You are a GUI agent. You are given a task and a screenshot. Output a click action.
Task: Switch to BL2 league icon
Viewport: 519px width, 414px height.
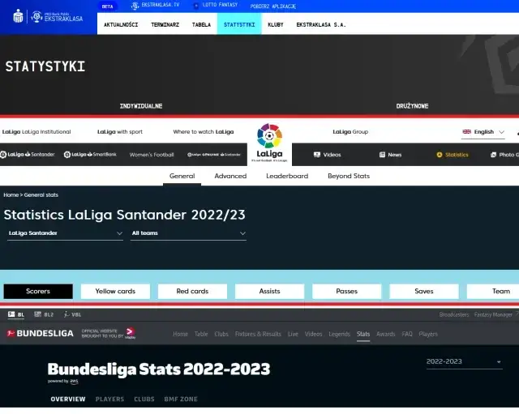pos(45,314)
